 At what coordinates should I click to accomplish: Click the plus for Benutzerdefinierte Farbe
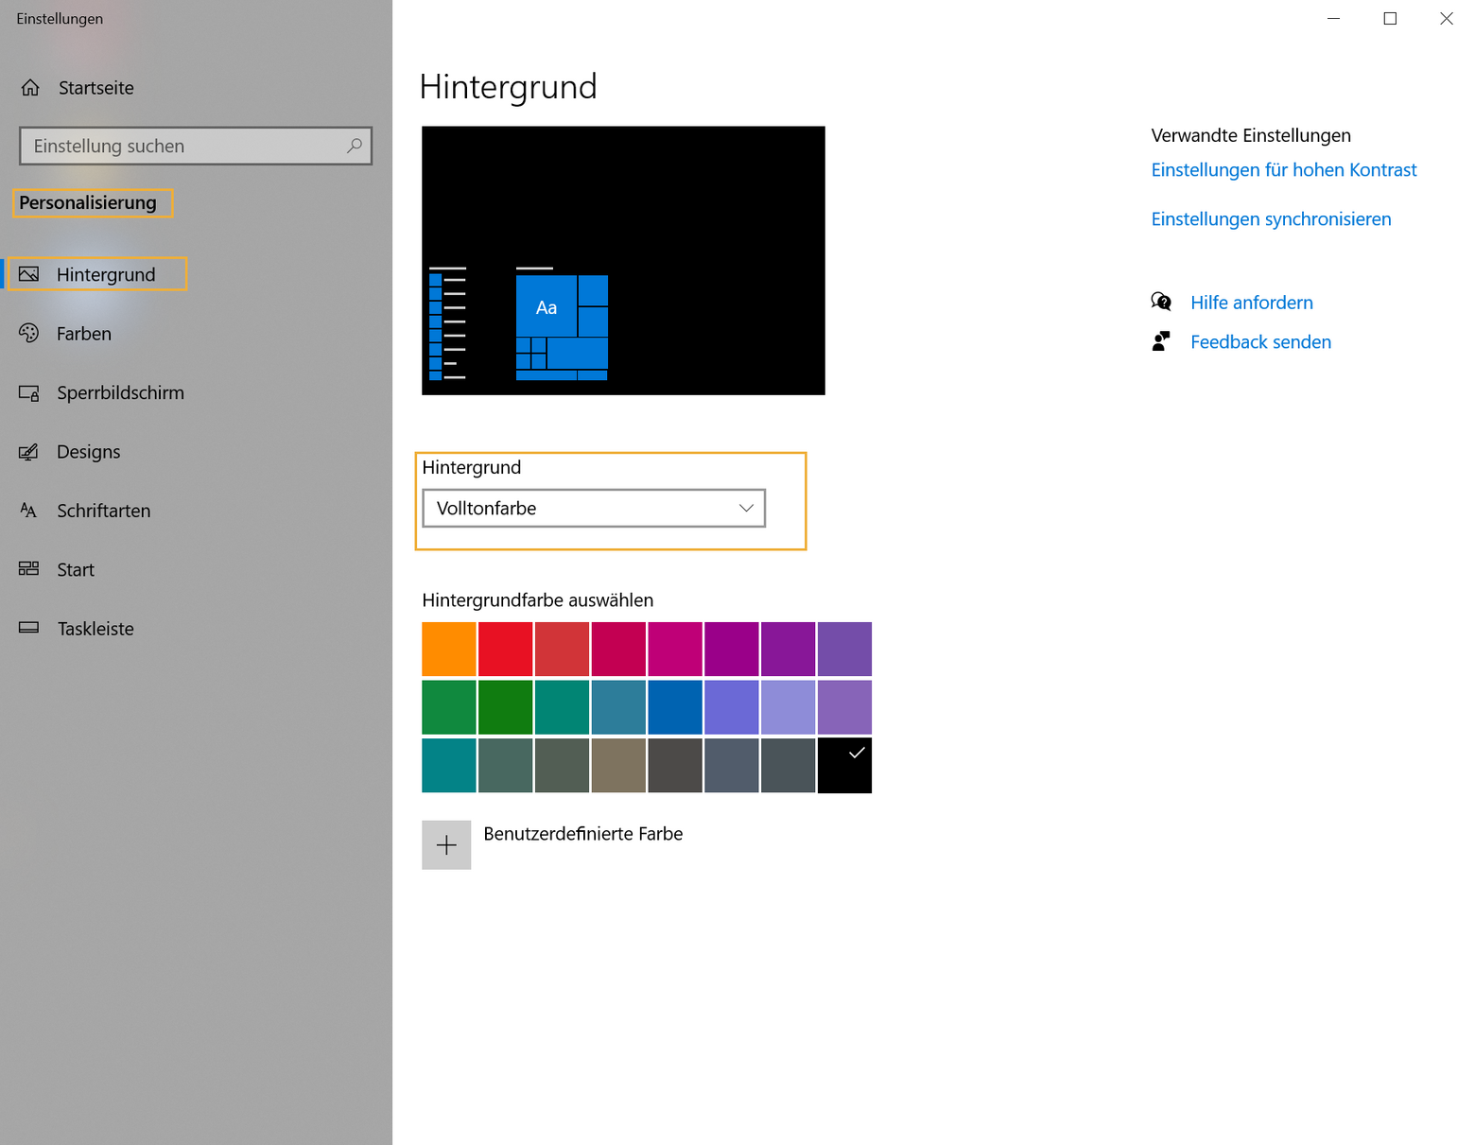tap(445, 844)
